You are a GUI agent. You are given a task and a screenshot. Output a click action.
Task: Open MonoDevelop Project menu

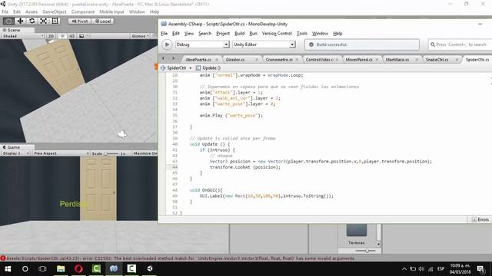click(223, 34)
